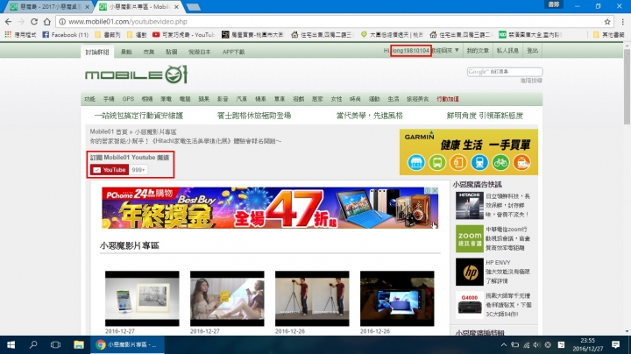This screenshot has height=354, width=631.
Task: Open the dark phone video thumbnail
Action: coord(397,299)
